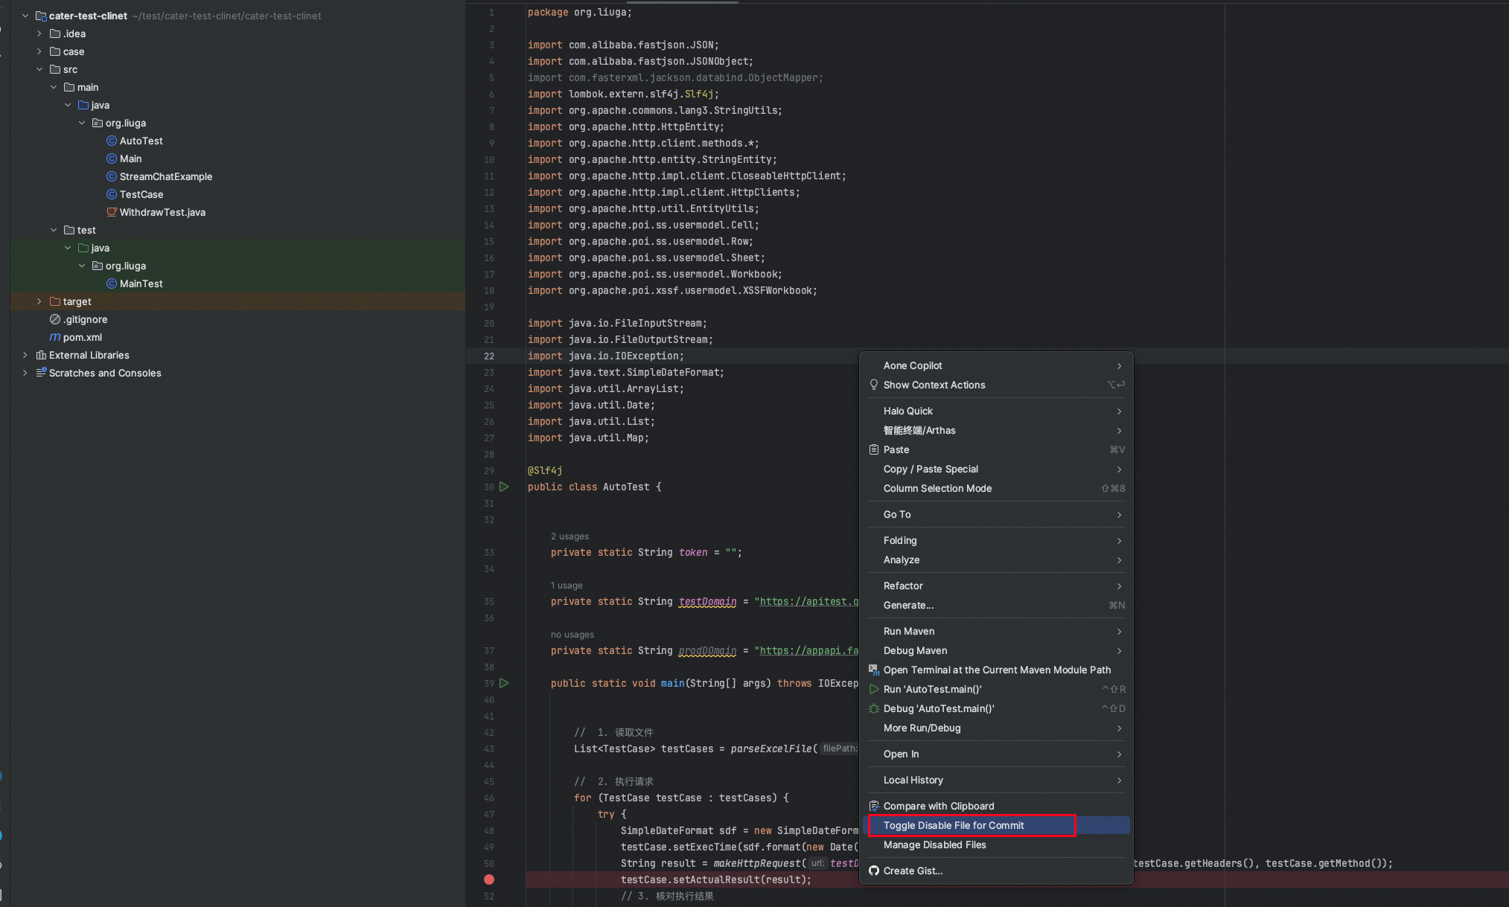
Task: Open the Refactor submenu
Action: [x=902, y=586]
